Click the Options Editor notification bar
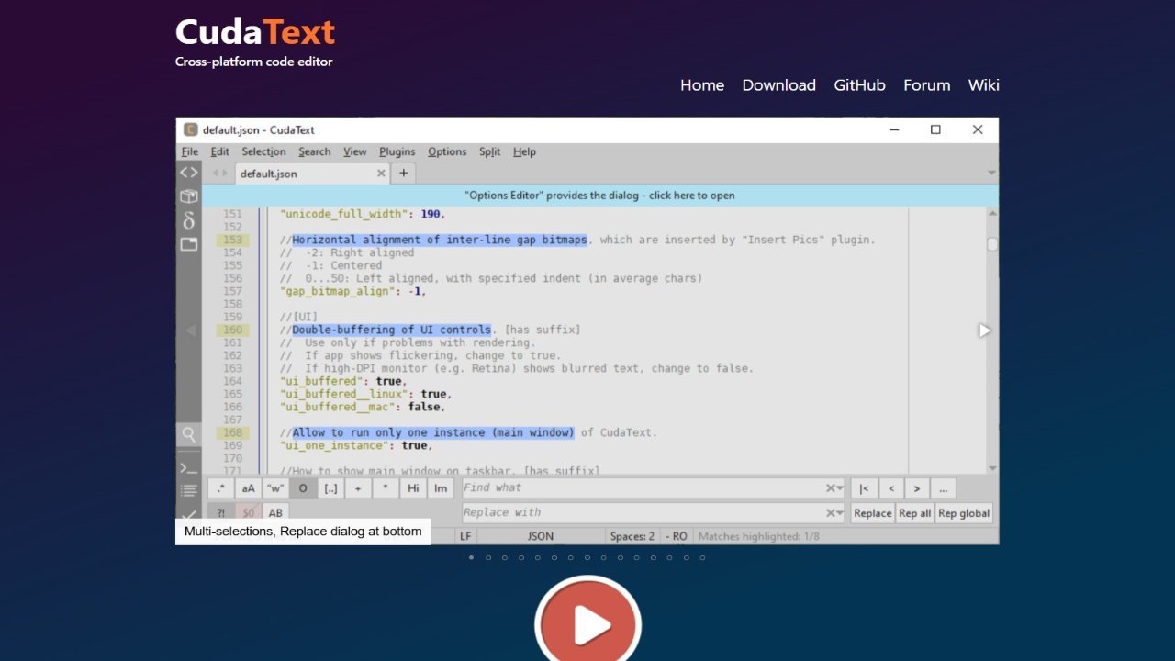This screenshot has height=661, width=1175. point(599,196)
